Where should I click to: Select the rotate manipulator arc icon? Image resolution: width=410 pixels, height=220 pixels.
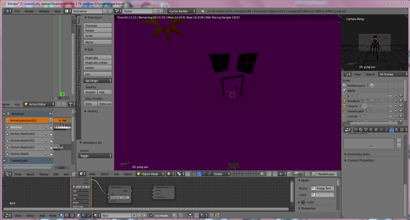click(x=204, y=174)
